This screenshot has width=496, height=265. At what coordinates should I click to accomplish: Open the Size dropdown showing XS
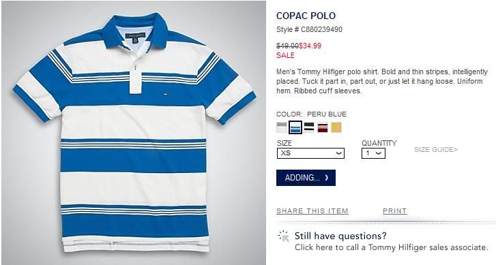(310, 153)
